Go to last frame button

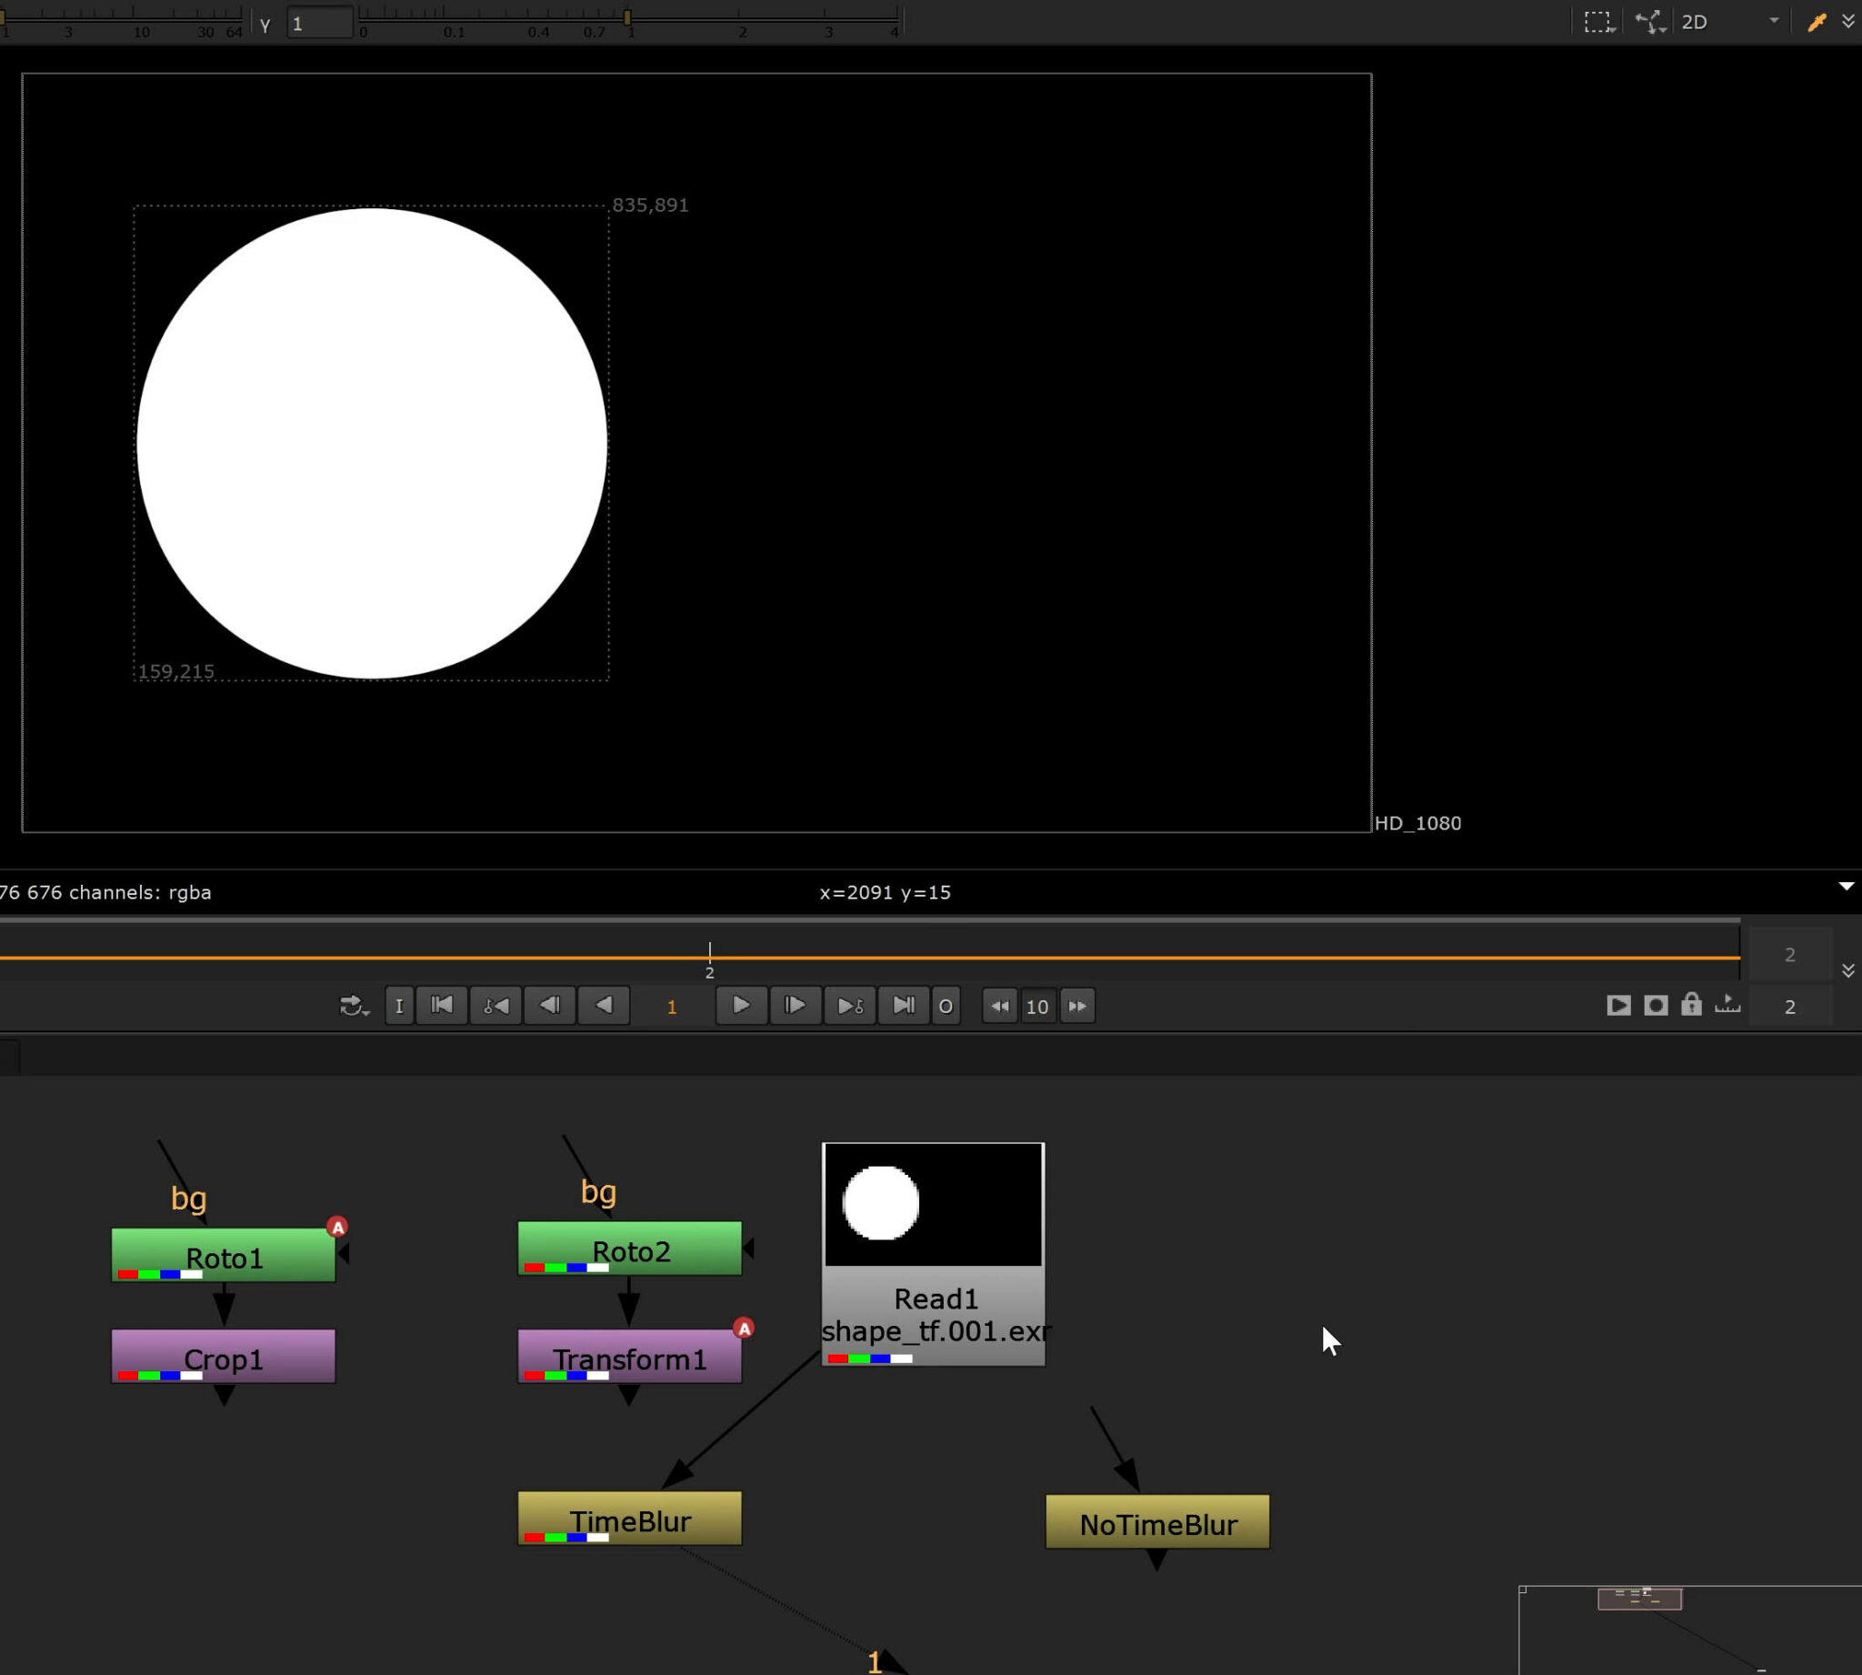[x=904, y=1005]
